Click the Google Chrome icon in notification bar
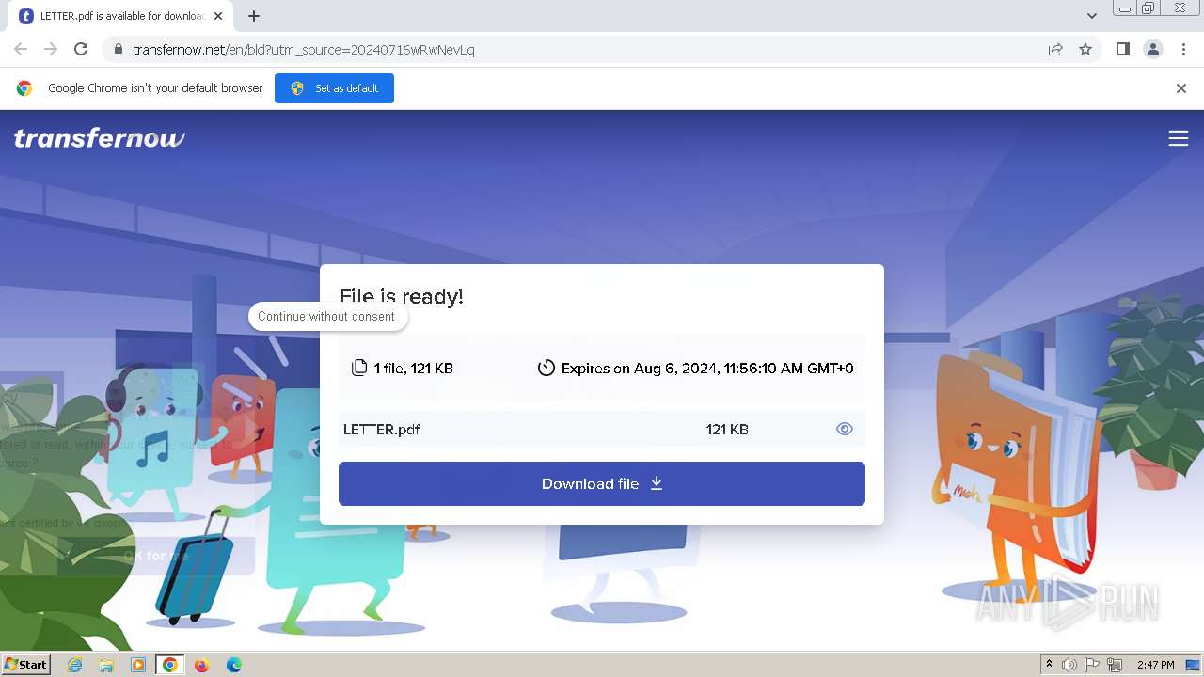Viewport: 1204px width, 677px height. tap(24, 88)
